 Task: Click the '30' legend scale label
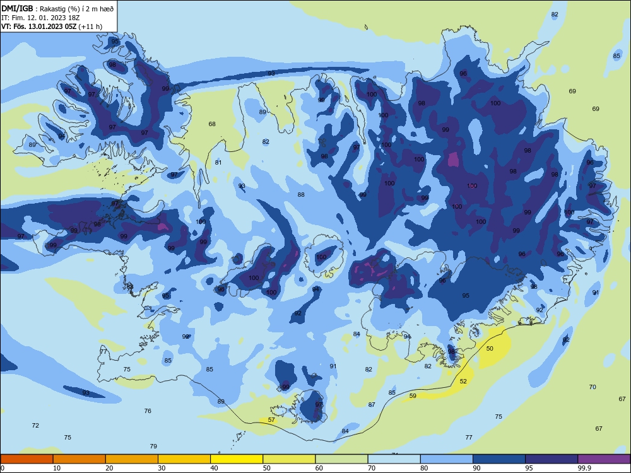162,468
